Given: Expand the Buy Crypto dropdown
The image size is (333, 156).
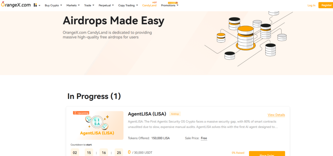Looking at the screenshot, I should [53, 6].
